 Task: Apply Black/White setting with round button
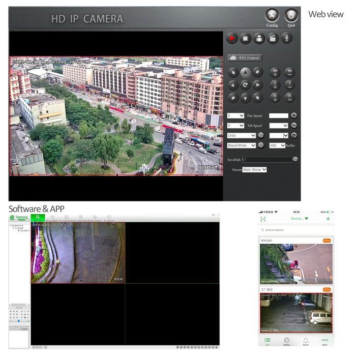[261, 145]
